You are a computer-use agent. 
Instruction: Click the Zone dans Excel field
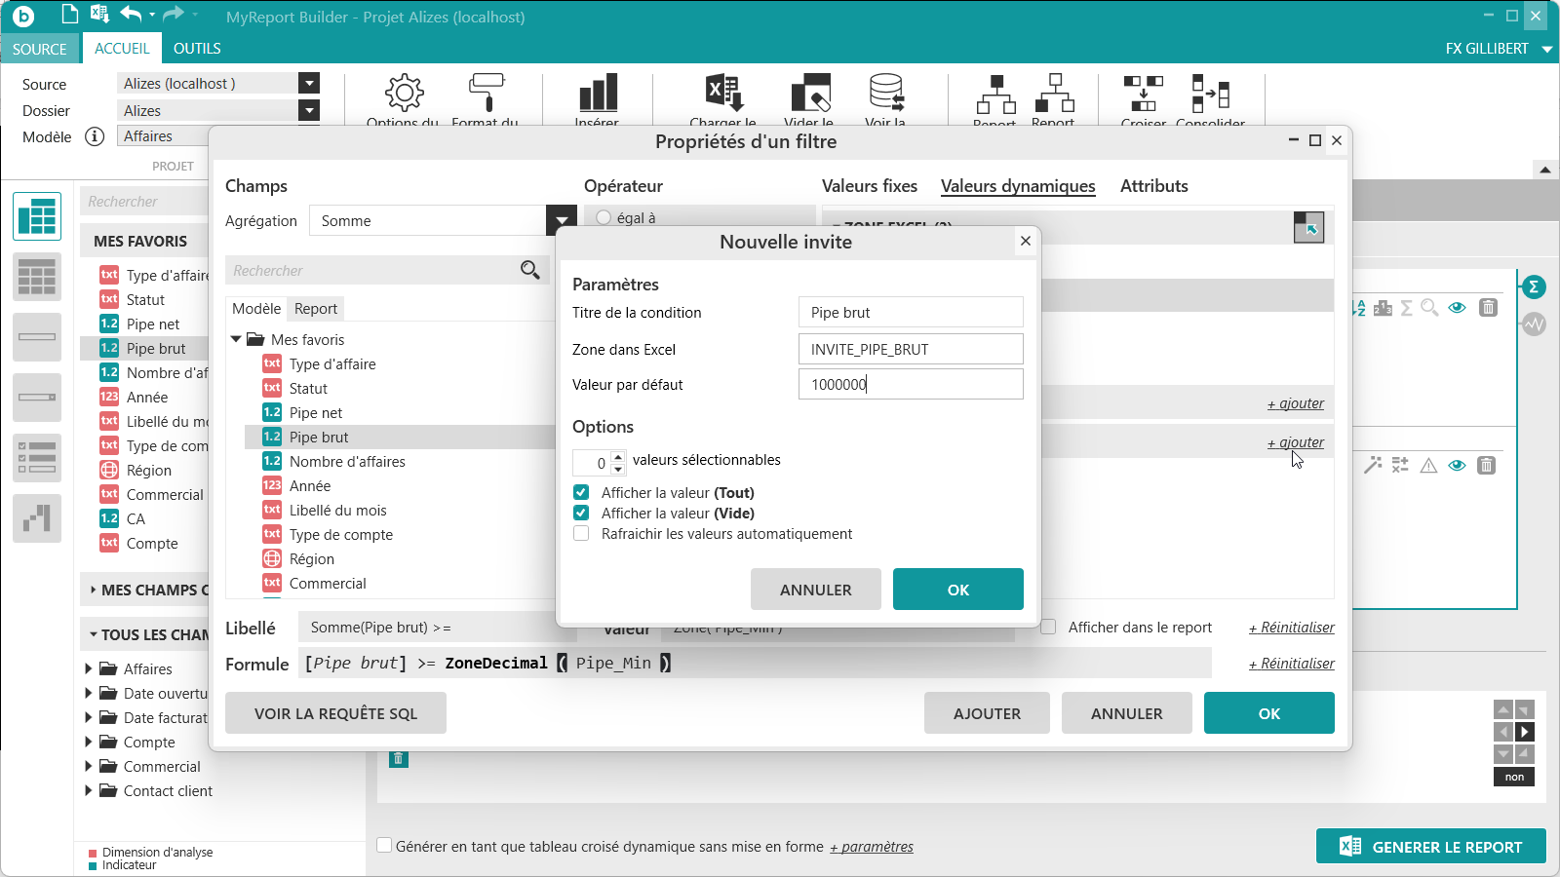pyautogui.click(x=910, y=350)
